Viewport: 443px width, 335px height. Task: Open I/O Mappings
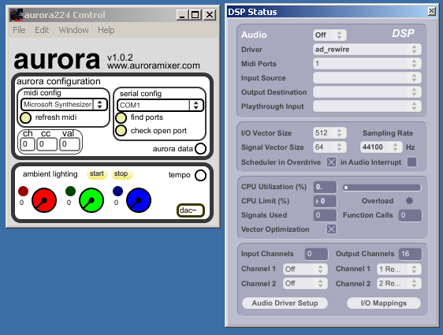click(x=384, y=303)
